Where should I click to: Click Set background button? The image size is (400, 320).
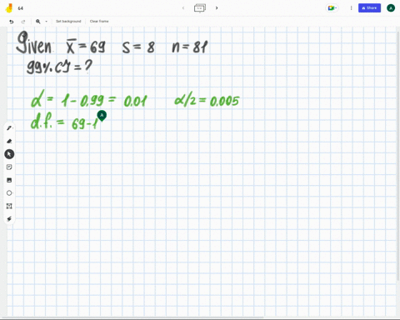coord(68,21)
